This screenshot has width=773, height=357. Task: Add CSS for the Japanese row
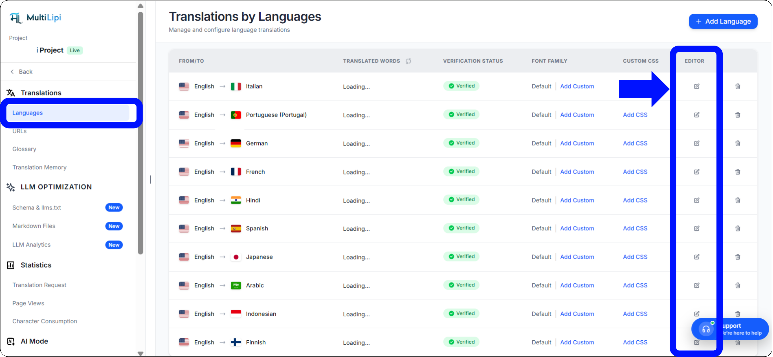(635, 257)
